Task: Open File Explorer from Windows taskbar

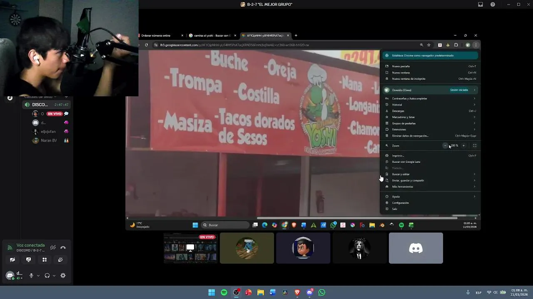Action: (x=261, y=292)
